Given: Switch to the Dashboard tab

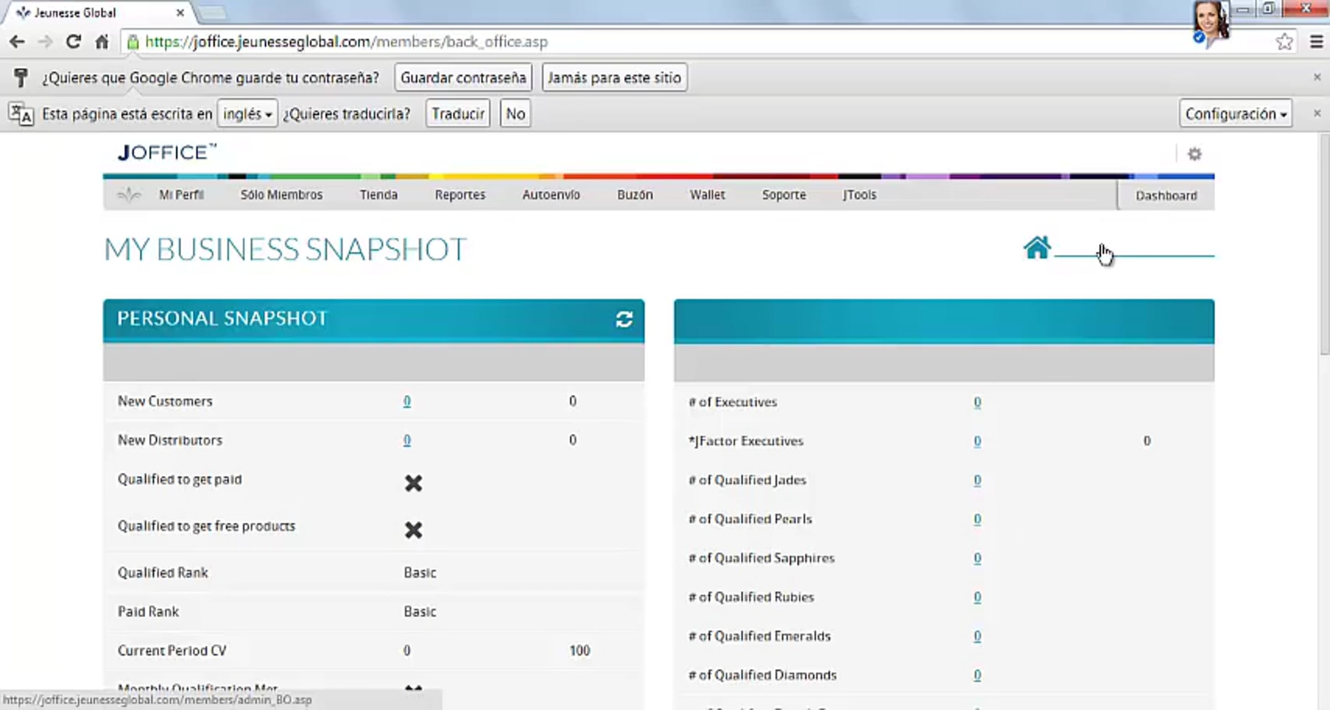Looking at the screenshot, I should pyautogui.click(x=1166, y=196).
